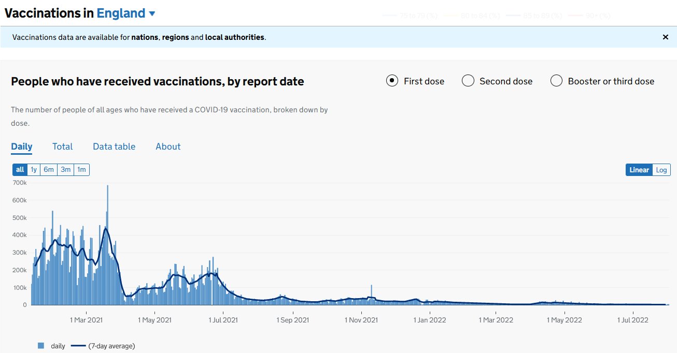Click the 1 Jan 2022 axis label

tap(430, 320)
